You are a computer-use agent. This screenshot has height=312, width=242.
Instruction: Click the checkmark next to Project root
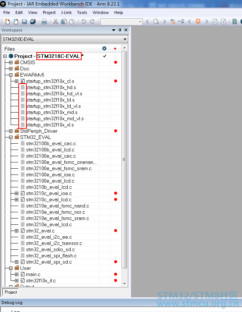104,56
